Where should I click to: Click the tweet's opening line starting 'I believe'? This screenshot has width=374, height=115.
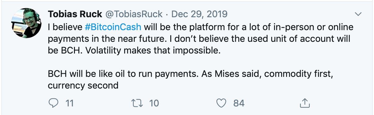click(x=201, y=27)
